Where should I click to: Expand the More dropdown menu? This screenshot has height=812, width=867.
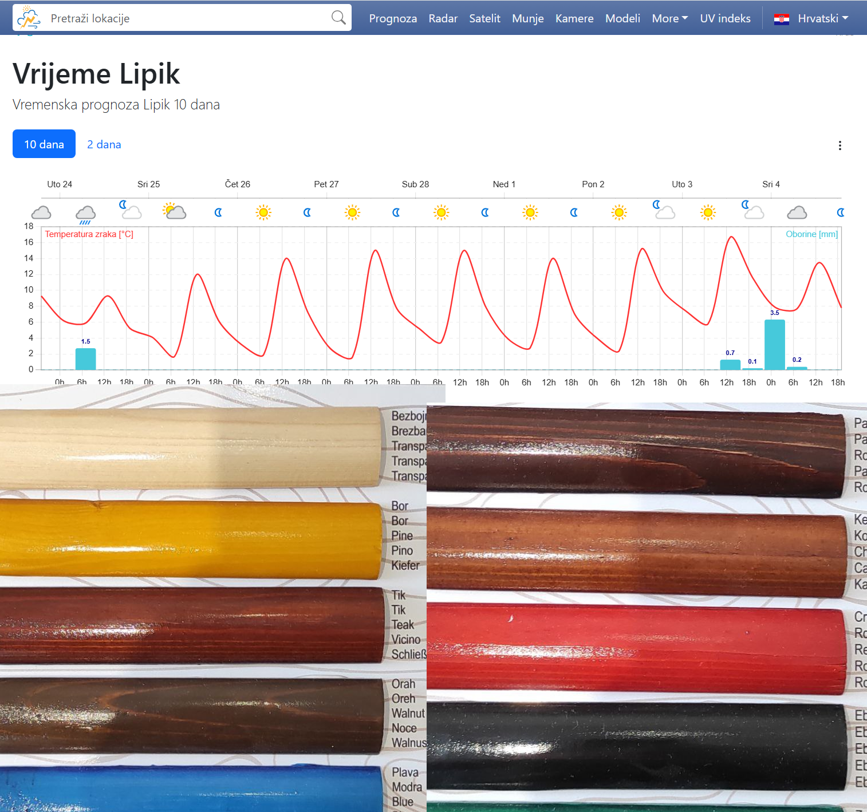coord(669,18)
